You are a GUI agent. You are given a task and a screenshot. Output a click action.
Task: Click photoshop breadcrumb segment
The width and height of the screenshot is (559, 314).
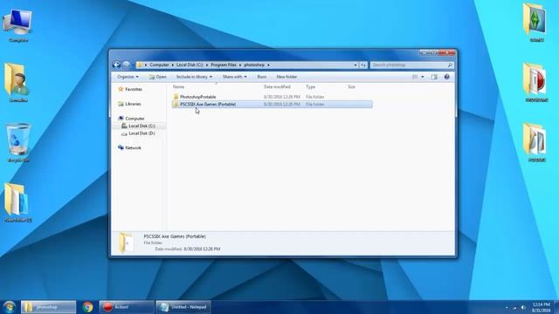click(x=254, y=65)
